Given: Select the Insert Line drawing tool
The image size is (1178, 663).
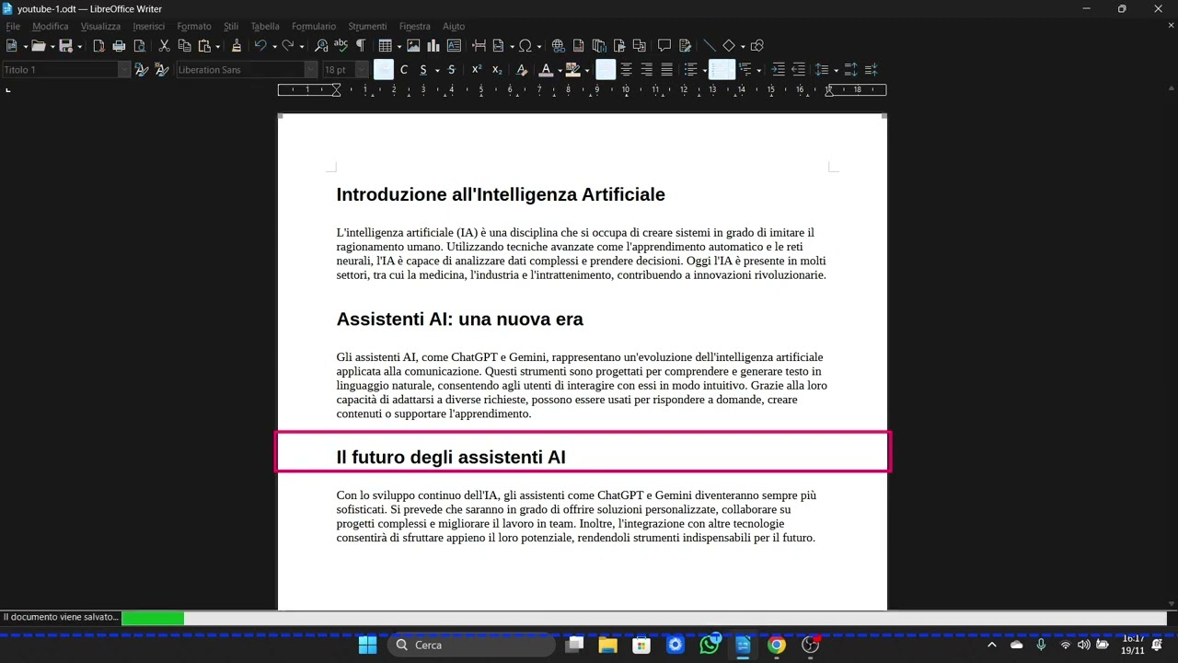Looking at the screenshot, I should click(710, 45).
